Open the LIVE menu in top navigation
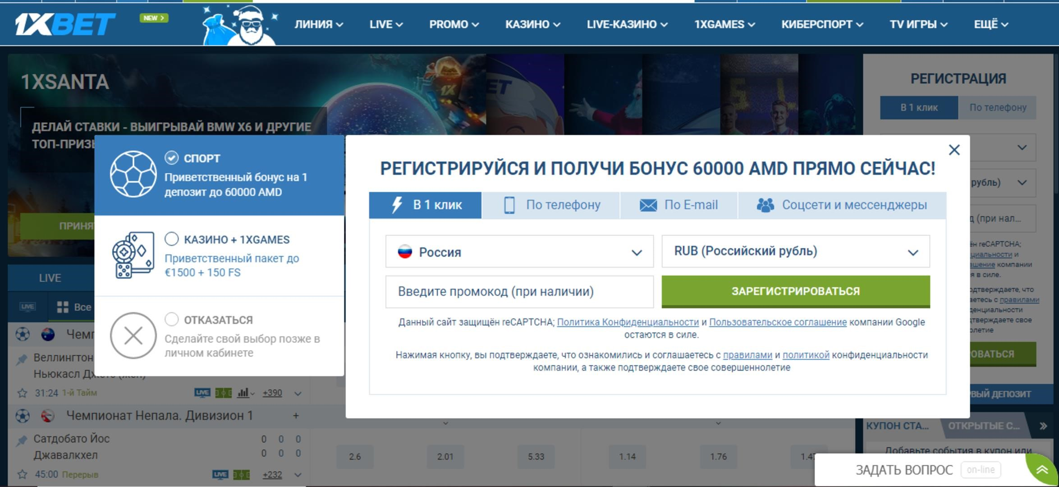The image size is (1059, 487). tap(386, 24)
